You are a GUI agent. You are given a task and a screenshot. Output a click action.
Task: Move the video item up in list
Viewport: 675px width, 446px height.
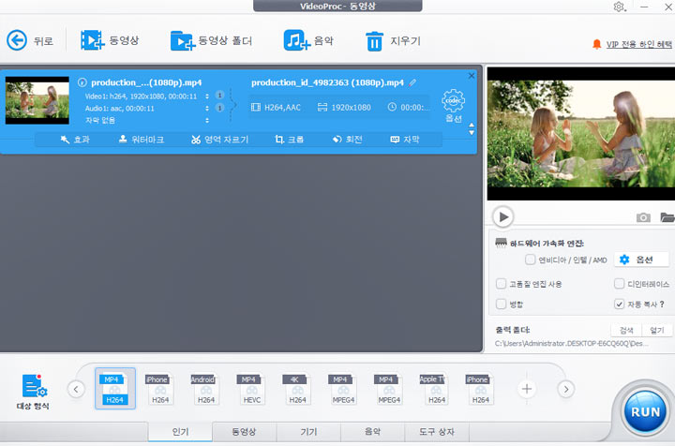[472, 126]
